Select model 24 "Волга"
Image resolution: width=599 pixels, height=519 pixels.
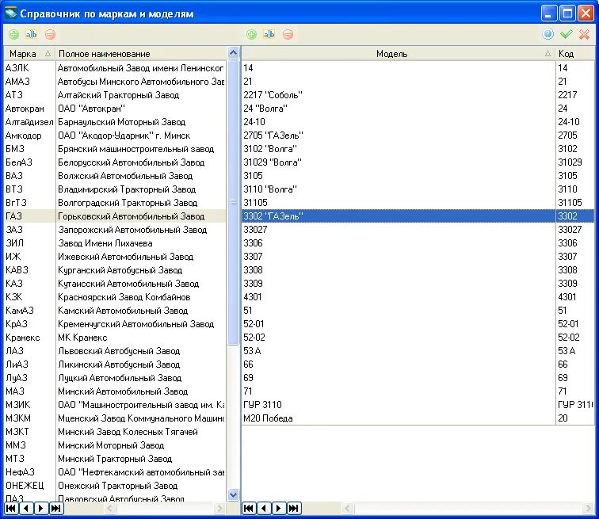tap(399, 109)
